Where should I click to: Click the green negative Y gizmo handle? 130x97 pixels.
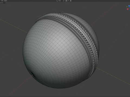click(x=127, y=7)
